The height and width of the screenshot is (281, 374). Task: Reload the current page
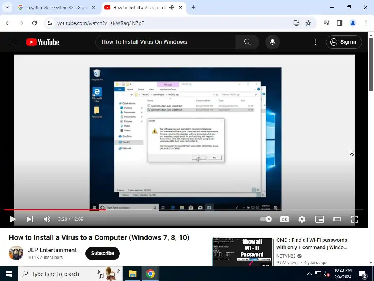tap(34, 23)
